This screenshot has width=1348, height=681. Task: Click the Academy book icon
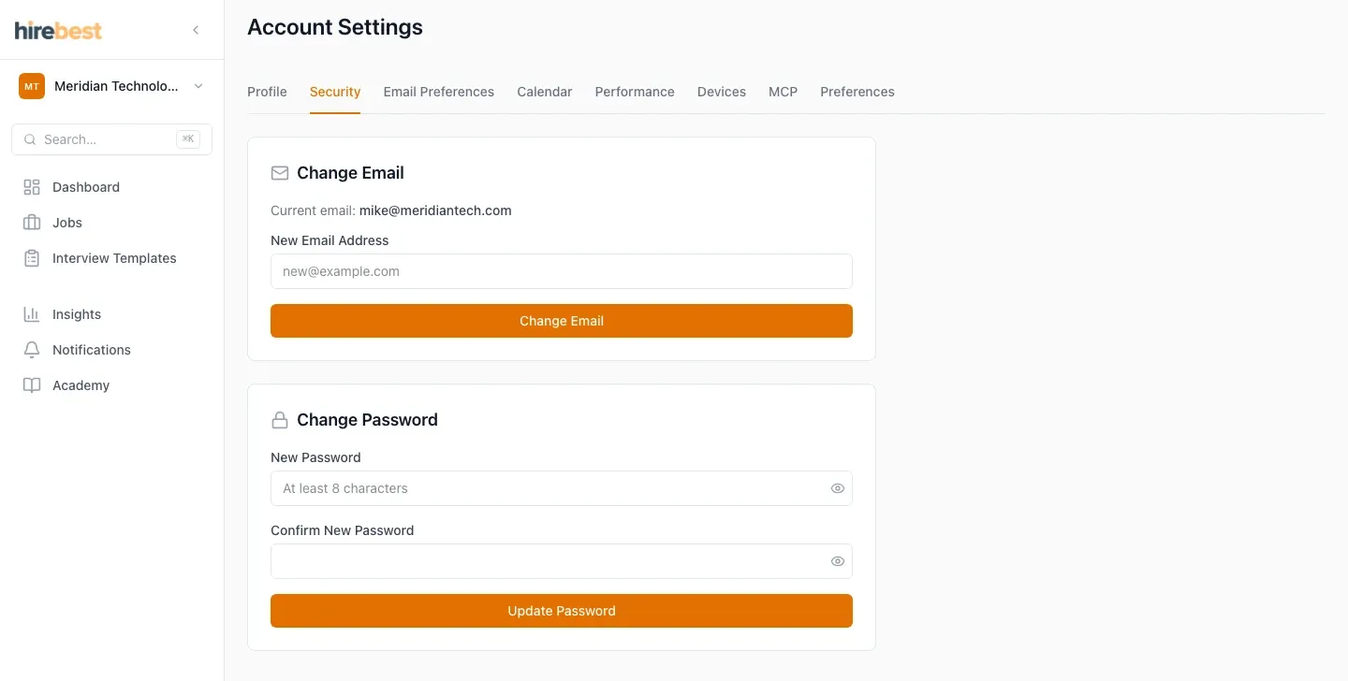tap(32, 385)
